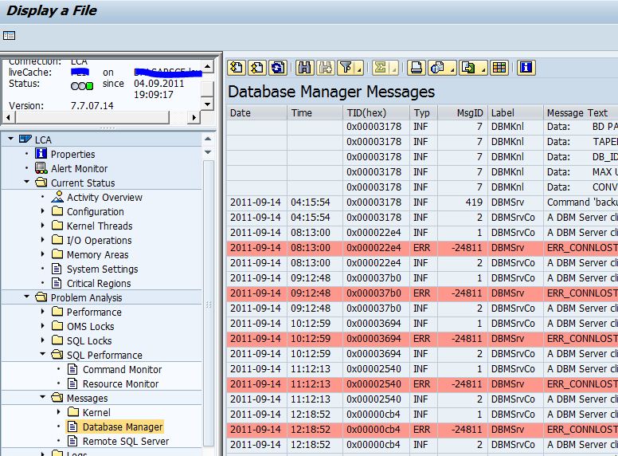Select MsgID 419 cell in the table

pos(463,202)
